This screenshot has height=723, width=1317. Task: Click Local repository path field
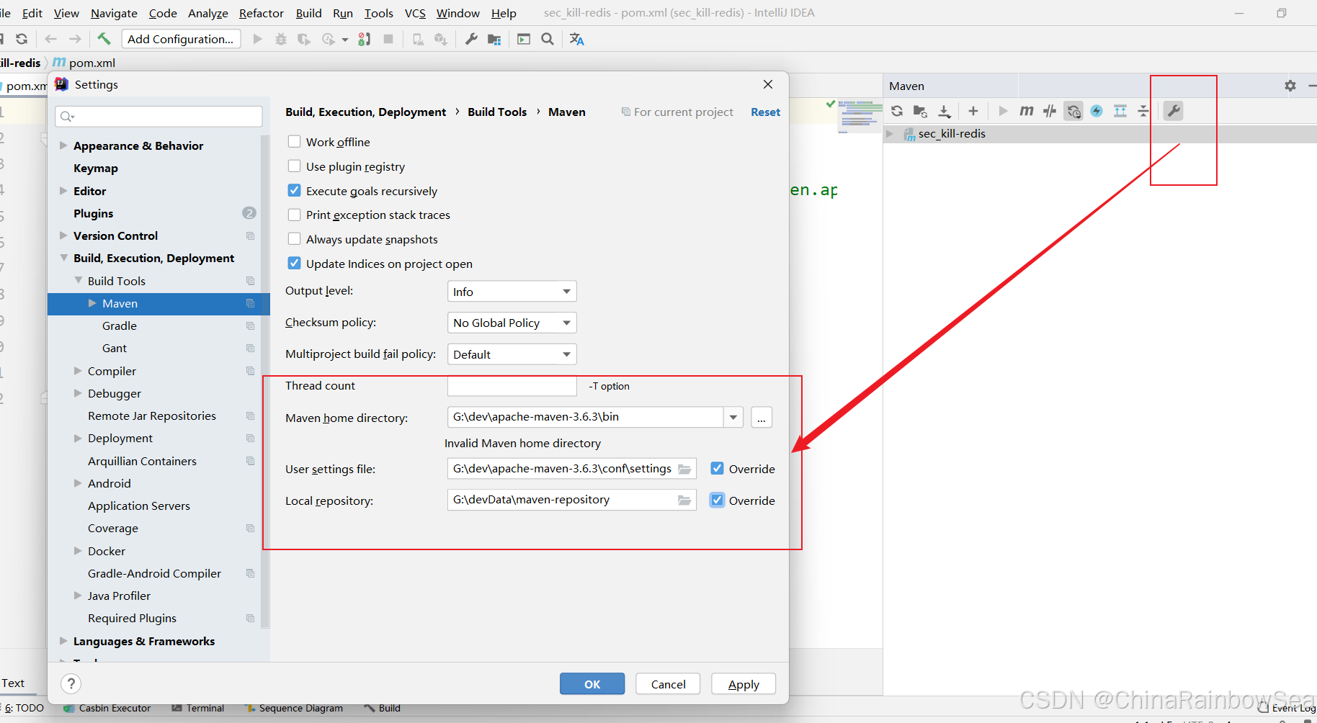(x=572, y=500)
